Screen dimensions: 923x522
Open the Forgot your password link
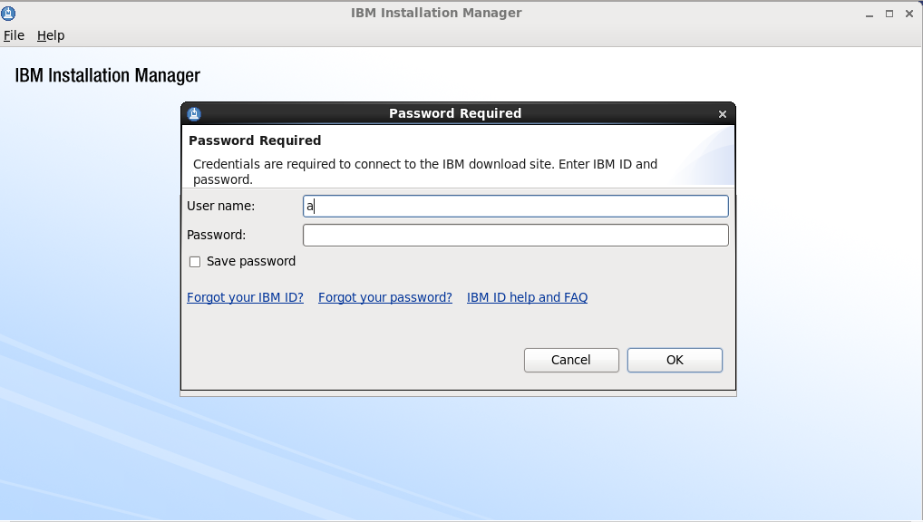click(x=385, y=297)
